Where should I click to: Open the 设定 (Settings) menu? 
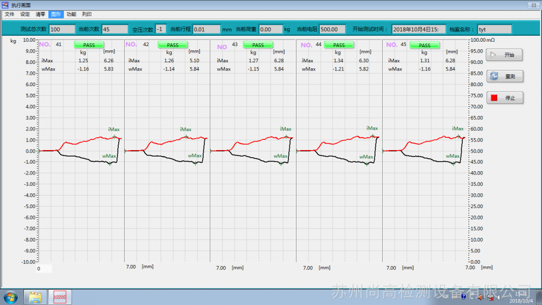click(25, 14)
